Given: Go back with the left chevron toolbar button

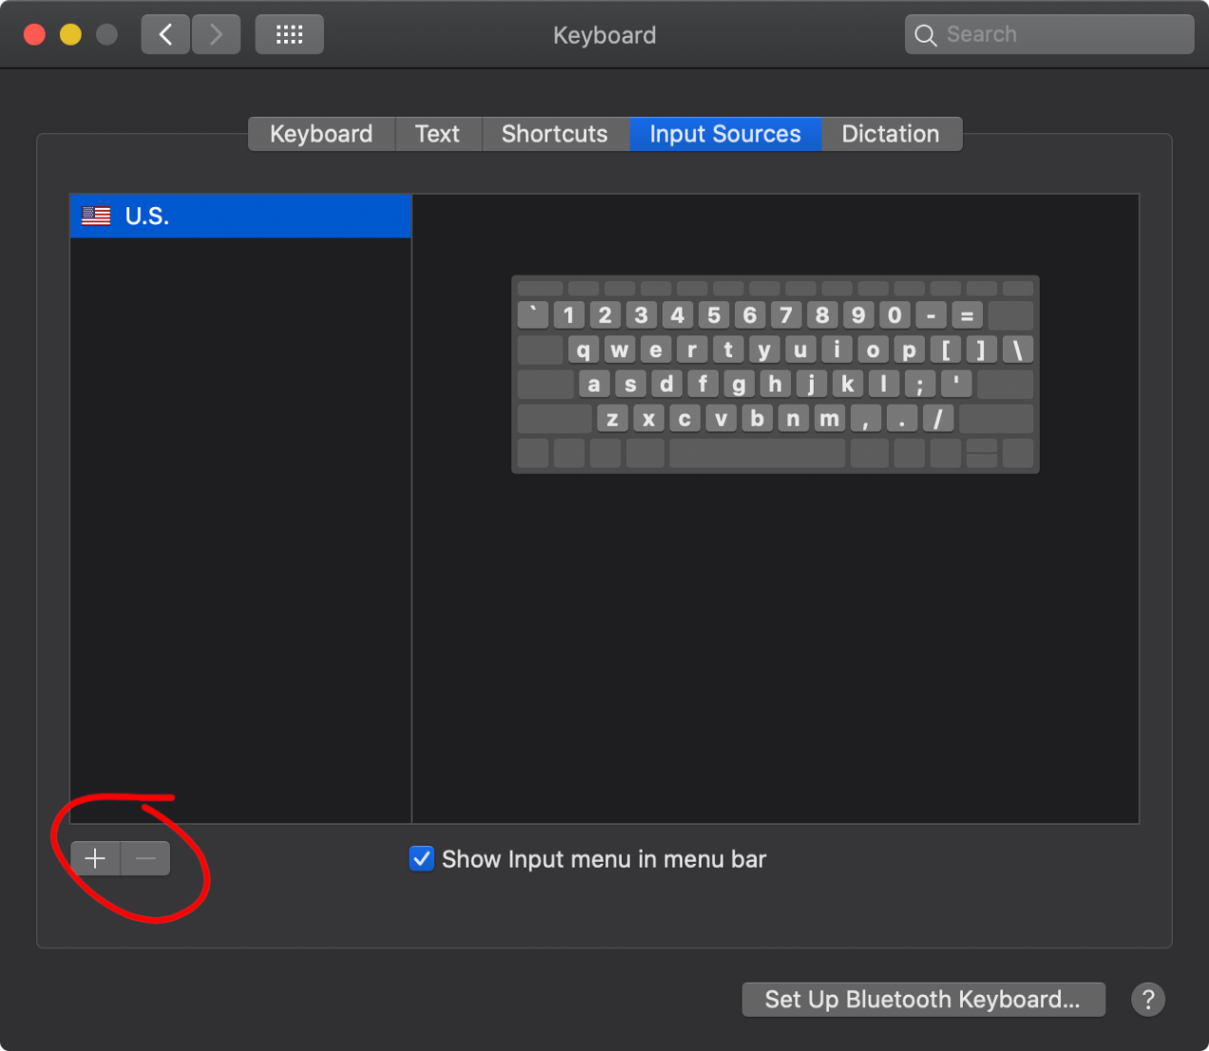Looking at the screenshot, I should click(165, 35).
